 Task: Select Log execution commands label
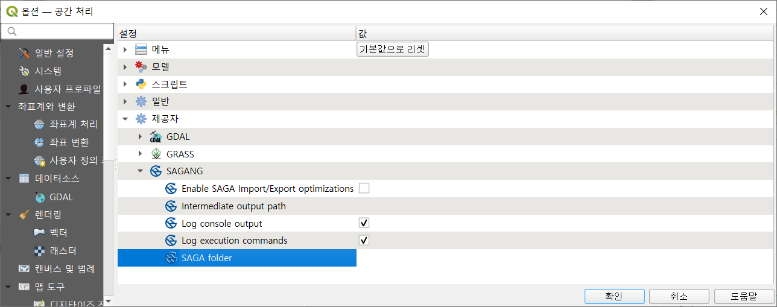pyautogui.click(x=234, y=241)
